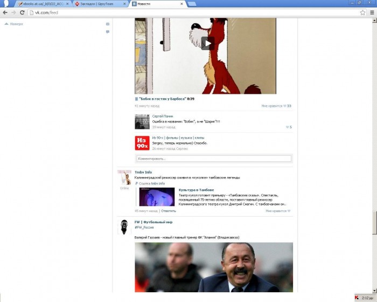Viewport: 377px width, 302px height.
Task: Open the #FW_Россия hashtag
Action: [144, 227]
